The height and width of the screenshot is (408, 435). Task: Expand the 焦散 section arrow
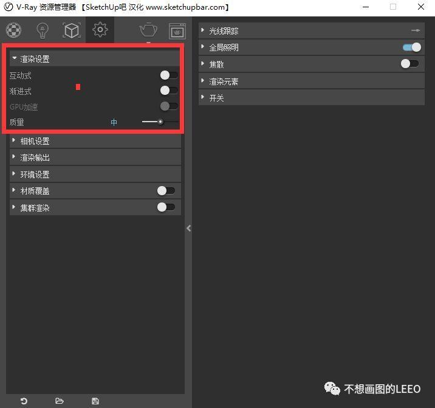click(x=203, y=64)
